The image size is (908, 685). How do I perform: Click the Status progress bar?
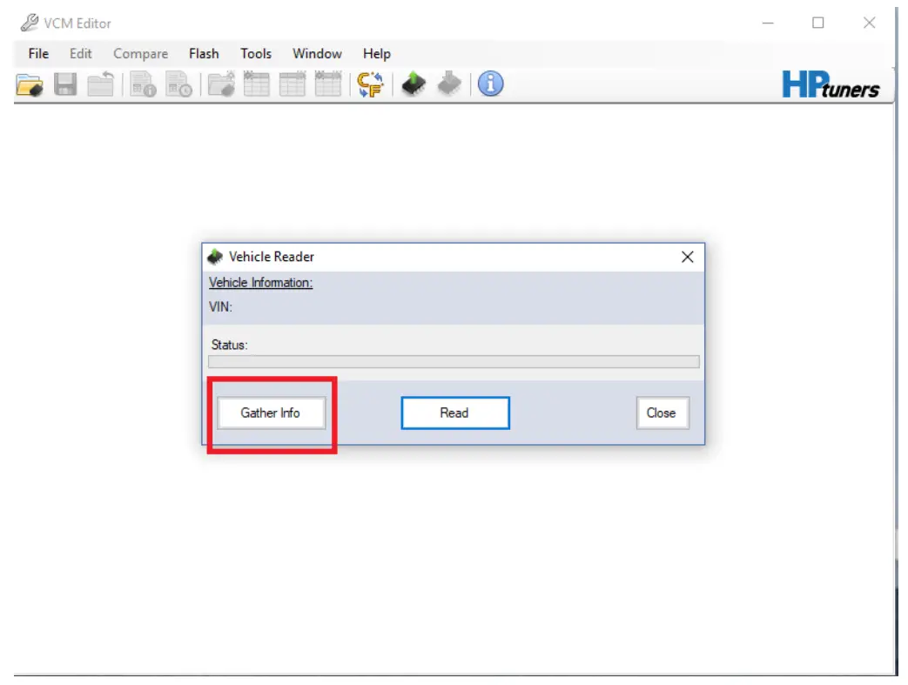click(454, 362)
